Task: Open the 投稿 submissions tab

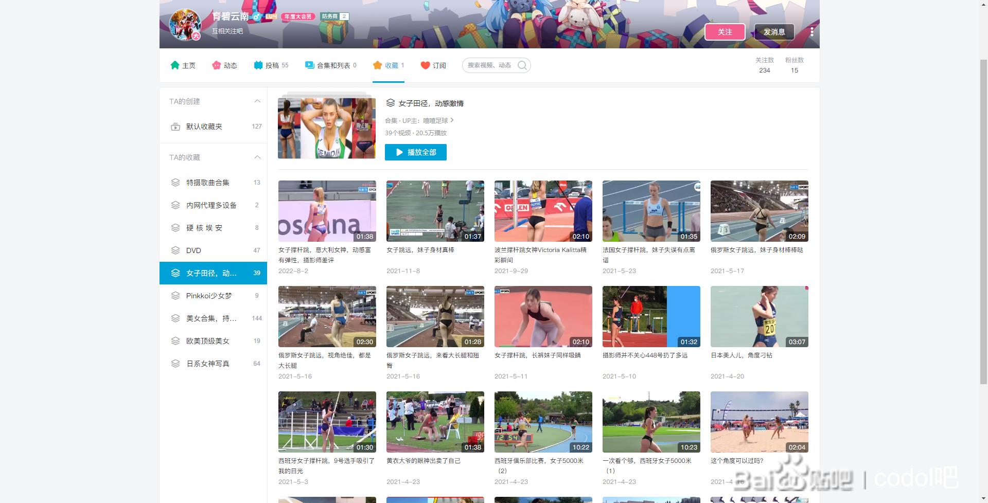Action: click(271, 65)
